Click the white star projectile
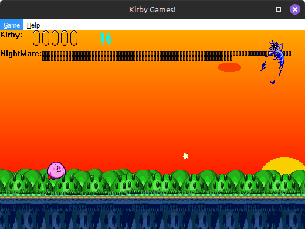Viewport: 305px width, 229px height. tap(185, 156)
